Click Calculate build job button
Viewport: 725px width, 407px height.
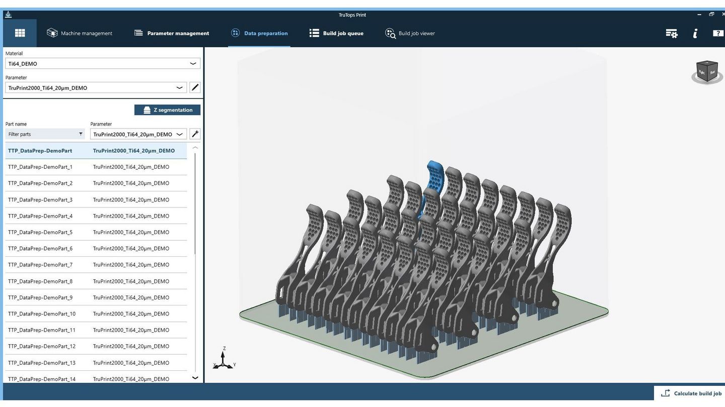coord(691,393)
